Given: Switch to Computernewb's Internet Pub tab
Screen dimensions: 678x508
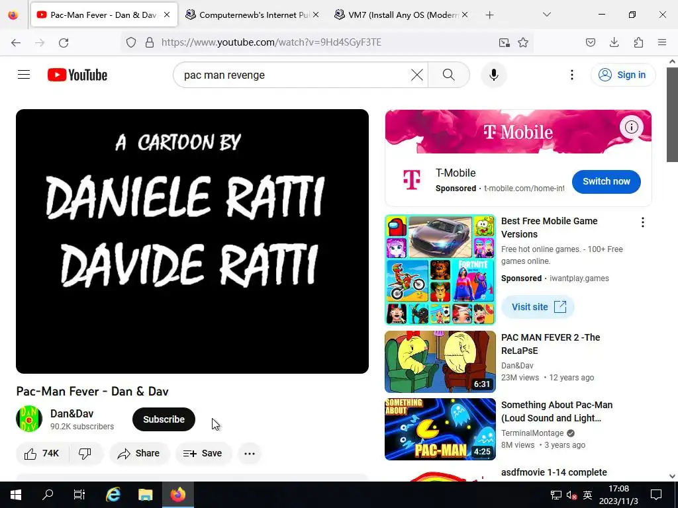Looking at the screenshot, I should coord(253,15).
